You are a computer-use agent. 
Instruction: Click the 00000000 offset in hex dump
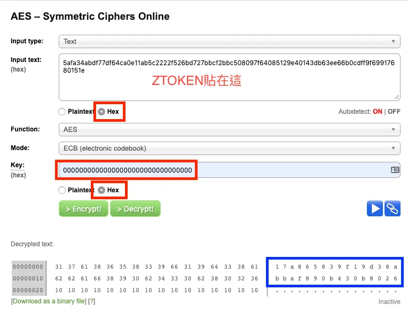27,267
